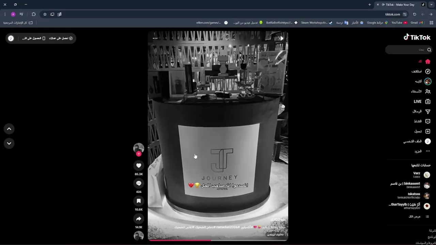This screenshot has width=436, height=245.
Task: Click the browser forward arrow
Action: click(x=423, y=14)
